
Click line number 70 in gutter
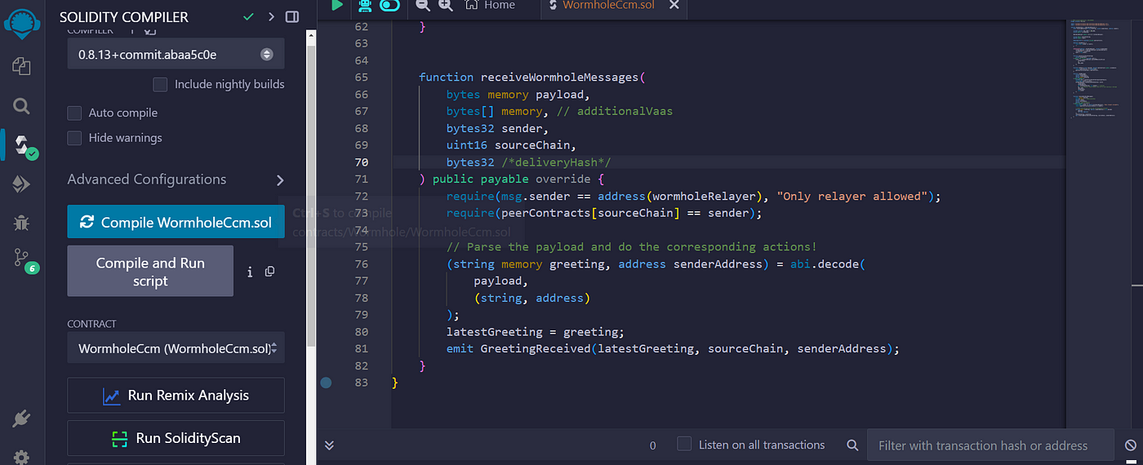[362, 162]
